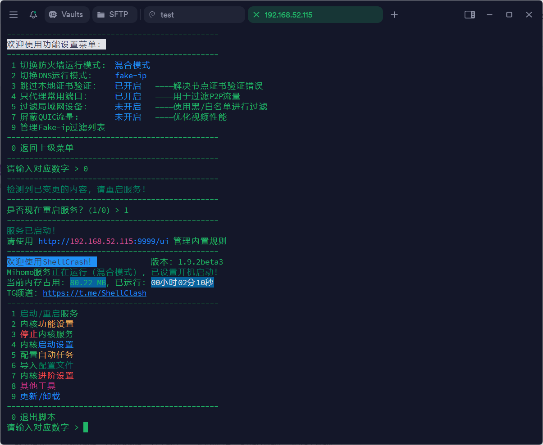Select the 192.168.52.115 session tab
The width and height of the screenshot is (543, 445).
(x=315, y=14)
